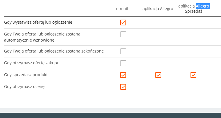Toggle e-mail checkbox for 'Gdy sprzedasz produkt'
Viewport: 221px width, 118px height.
pos(123,75)
